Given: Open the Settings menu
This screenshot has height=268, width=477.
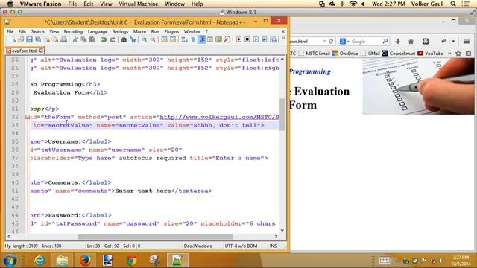Looking at the screenshot, I should pyautogui.click(x=120, y=31).
